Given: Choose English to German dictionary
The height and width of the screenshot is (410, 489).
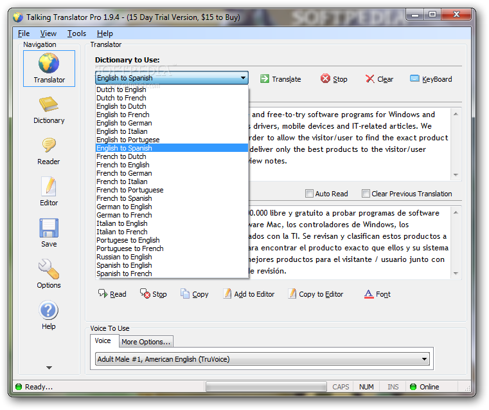Looking at the screenshot, I should click(x=172, y=123).
